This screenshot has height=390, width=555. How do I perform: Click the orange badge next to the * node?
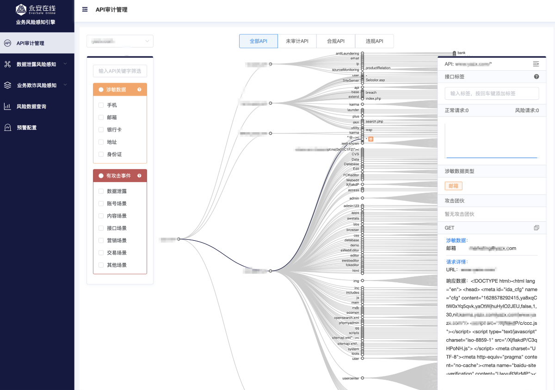pyautogui.click(x=371, y=139)
